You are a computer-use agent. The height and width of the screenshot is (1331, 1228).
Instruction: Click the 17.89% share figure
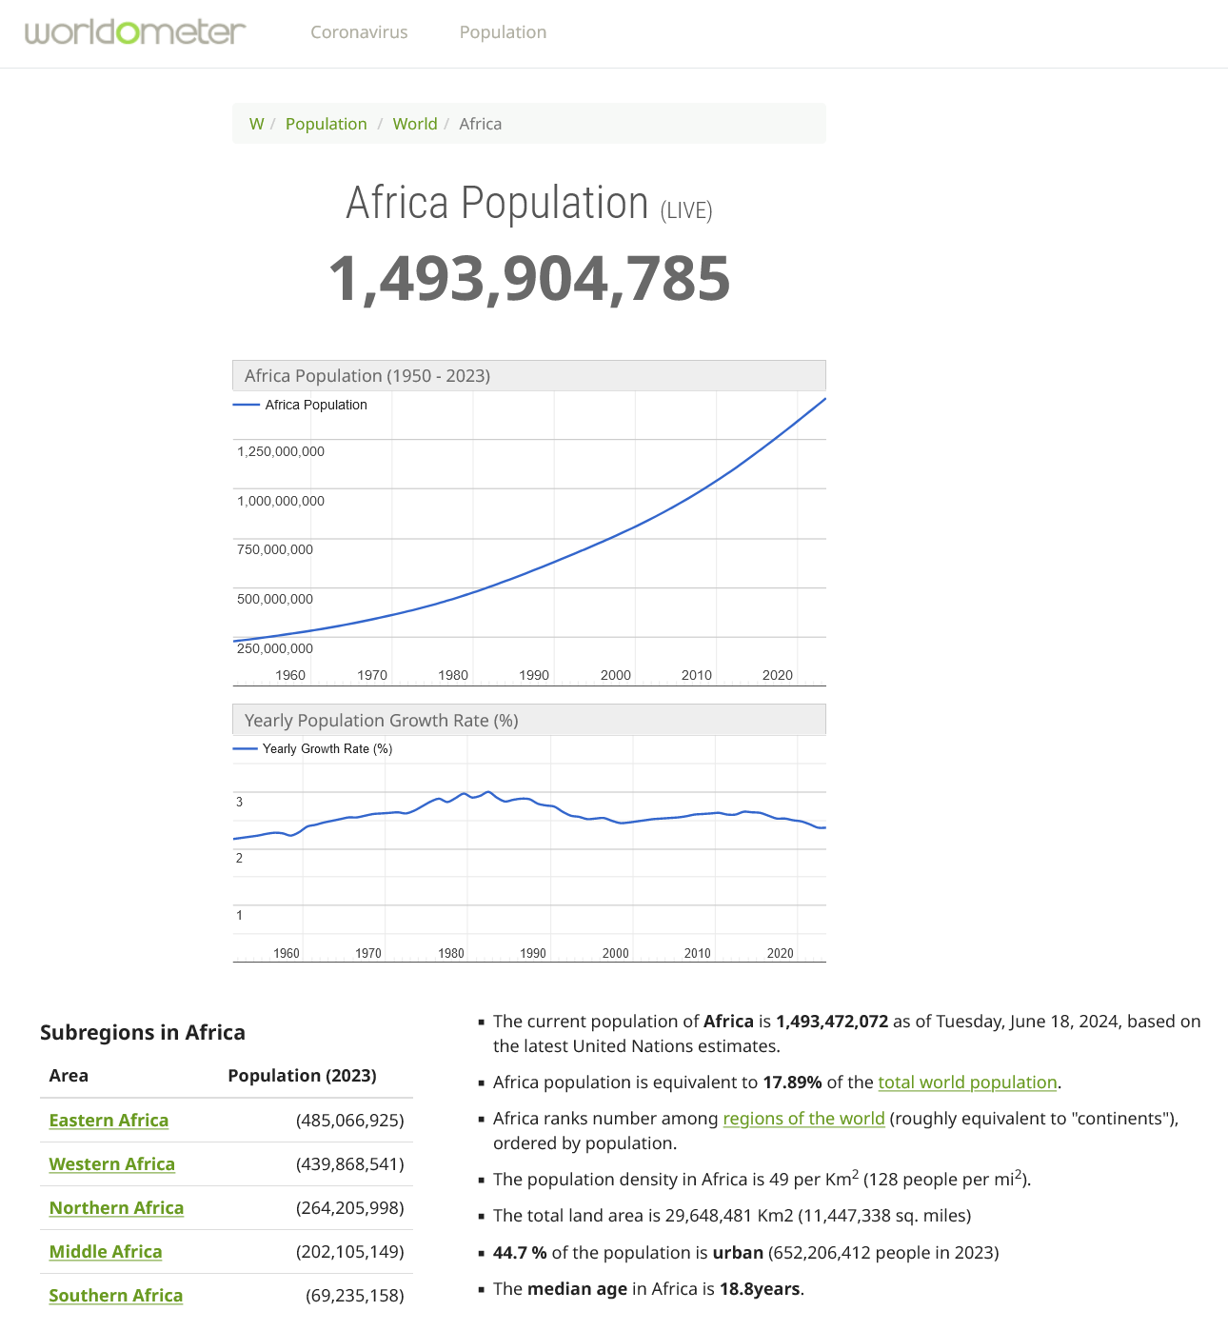coord(792,1083)
